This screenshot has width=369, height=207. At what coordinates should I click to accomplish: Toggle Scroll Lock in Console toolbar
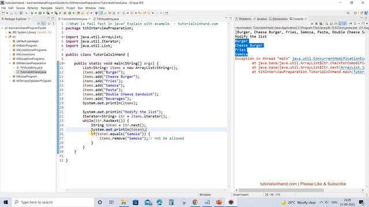331,24
